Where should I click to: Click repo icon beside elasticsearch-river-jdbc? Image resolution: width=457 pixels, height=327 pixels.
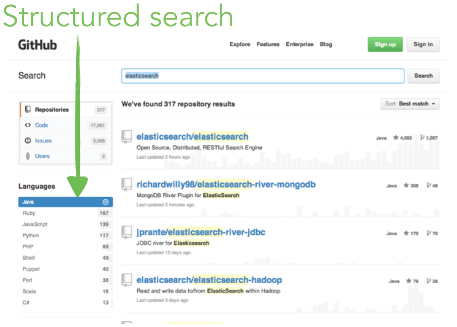coord(126,232)
